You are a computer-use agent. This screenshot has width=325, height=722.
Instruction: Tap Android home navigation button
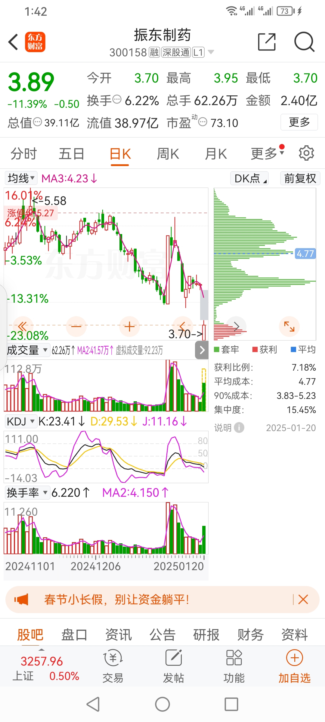(x=162, y=704)
